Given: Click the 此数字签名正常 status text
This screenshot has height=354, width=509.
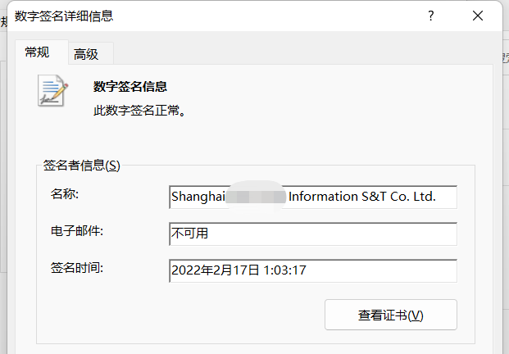Looking at the screenshot, I should (139, 109).
